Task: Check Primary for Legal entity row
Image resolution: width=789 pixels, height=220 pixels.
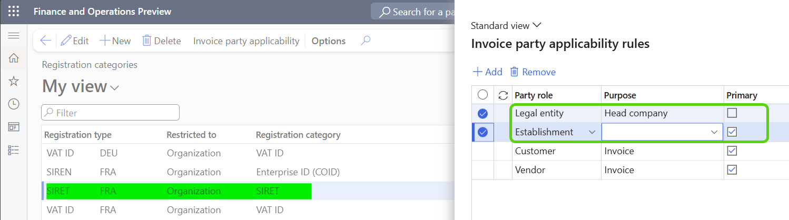Action: coord(732,113)
